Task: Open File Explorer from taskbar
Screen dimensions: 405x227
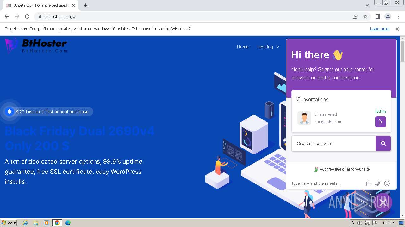Action: 36,223
